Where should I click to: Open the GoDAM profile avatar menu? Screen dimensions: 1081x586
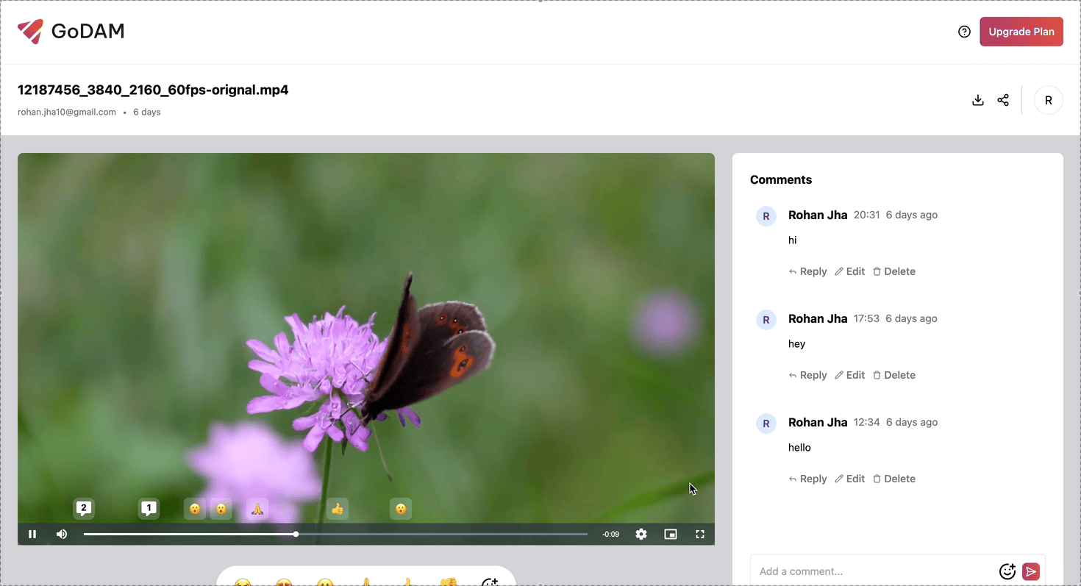click(1048, 100)
